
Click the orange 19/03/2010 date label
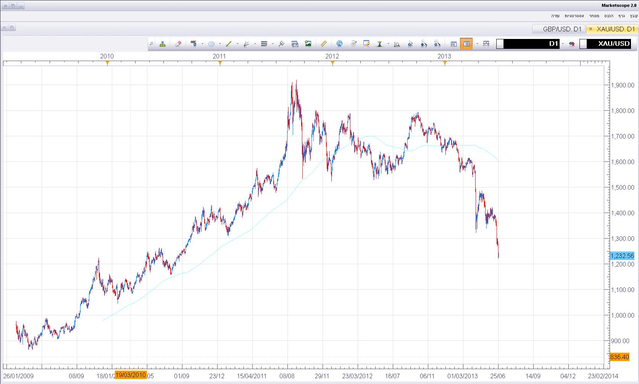131,375
